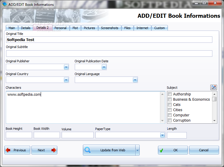
Task: Click the Subject list scroll down arrow
Action: coord(214,121)
